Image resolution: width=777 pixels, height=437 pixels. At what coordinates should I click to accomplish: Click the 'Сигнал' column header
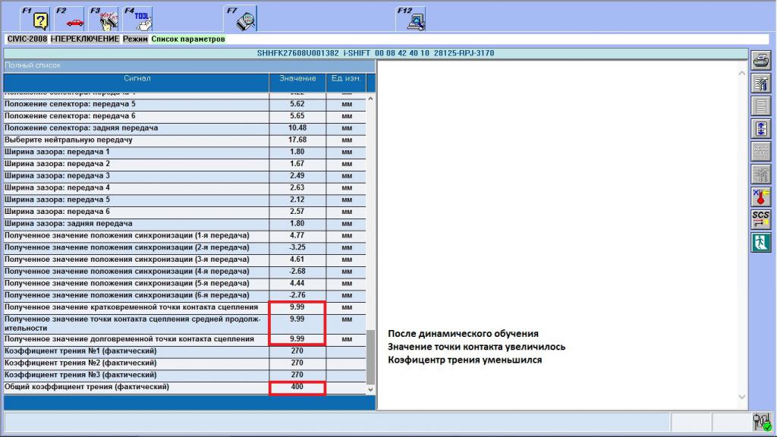[x=137, y=78]
